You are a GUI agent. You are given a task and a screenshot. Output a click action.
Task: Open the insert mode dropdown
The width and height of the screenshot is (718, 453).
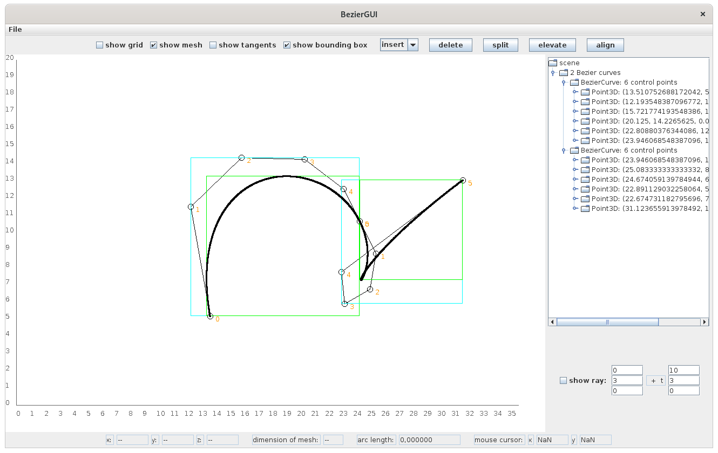[413, 45]
